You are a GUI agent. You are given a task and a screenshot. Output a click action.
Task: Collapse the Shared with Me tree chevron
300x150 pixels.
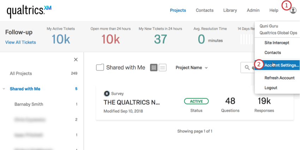[4, 89]
